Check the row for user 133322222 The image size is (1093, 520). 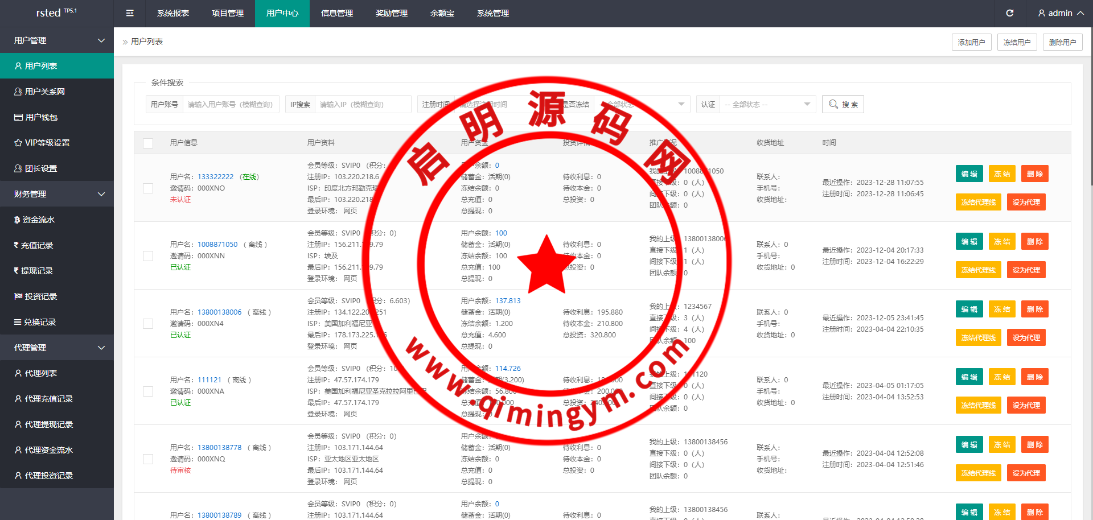coord(148,188)
